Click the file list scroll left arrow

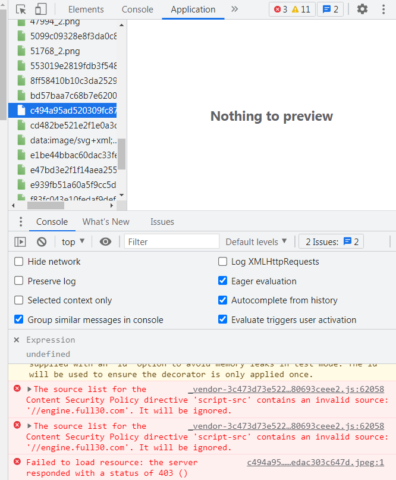click(x=13, y=205)
